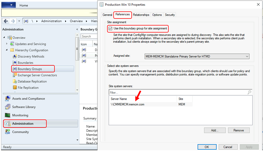Image resolution: width=263 pixels, height=152 pixels.
Task: Click the Forward navigation arrow
Action: (13, 21)
